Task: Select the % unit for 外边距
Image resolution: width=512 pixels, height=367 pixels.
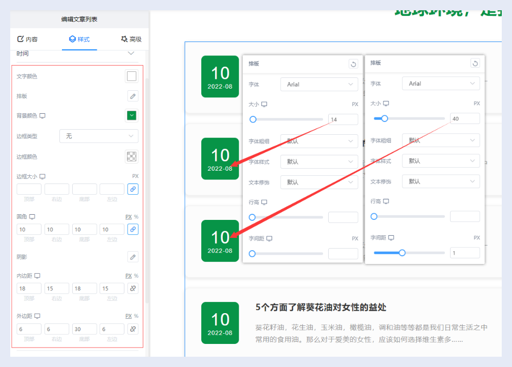Action: point(136,316)
